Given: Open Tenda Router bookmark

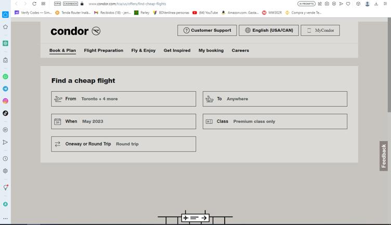Looking at the screenshot, I should click(73, 12).
